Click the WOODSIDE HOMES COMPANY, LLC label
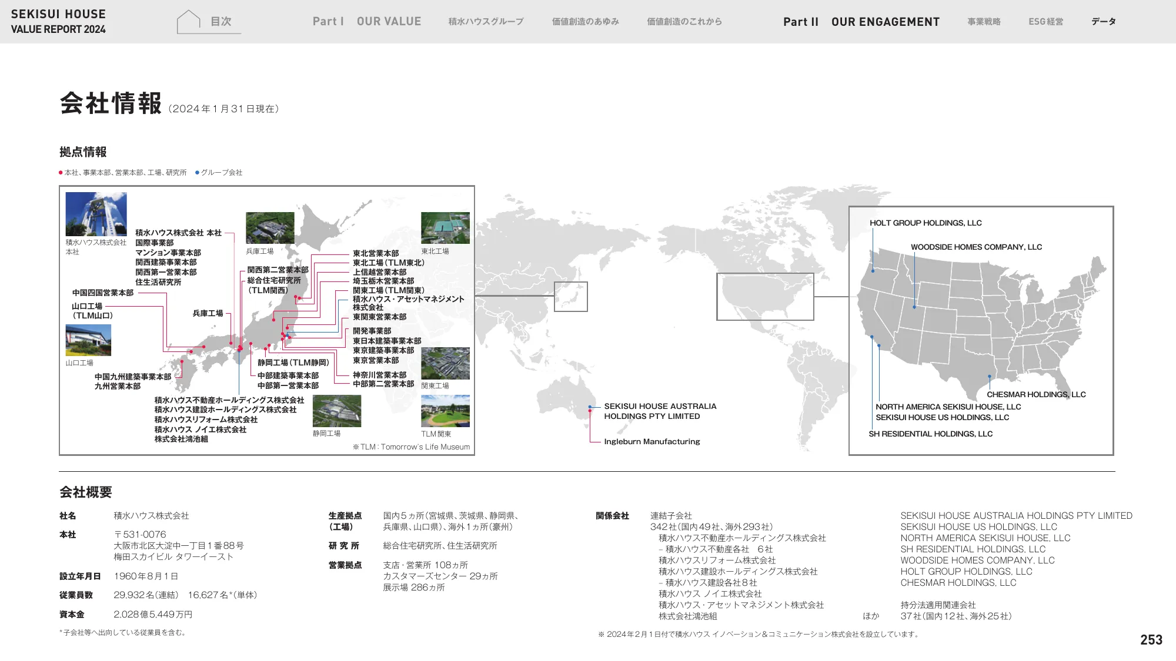The width and height of the screenshot is (1176, 661). [x=976, y=247]
